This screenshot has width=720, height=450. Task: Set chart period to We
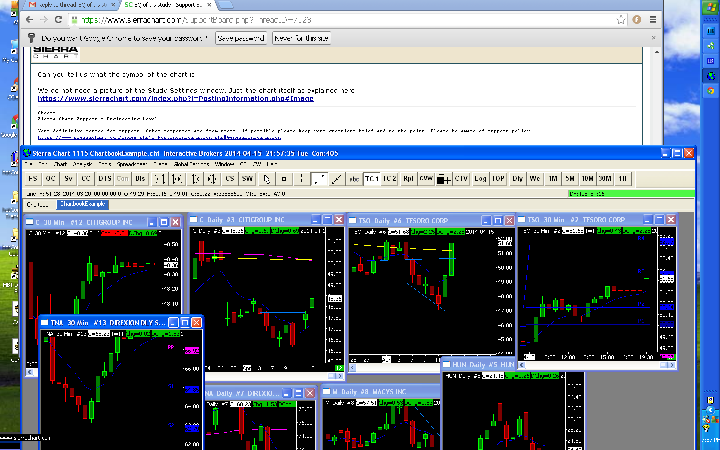[x=535, y=179]
